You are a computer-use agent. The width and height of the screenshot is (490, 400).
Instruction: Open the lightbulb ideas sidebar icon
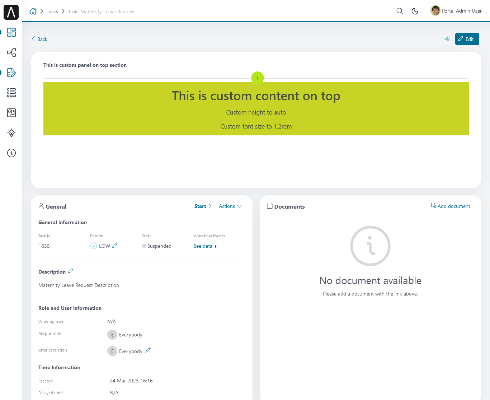point(11,133)
